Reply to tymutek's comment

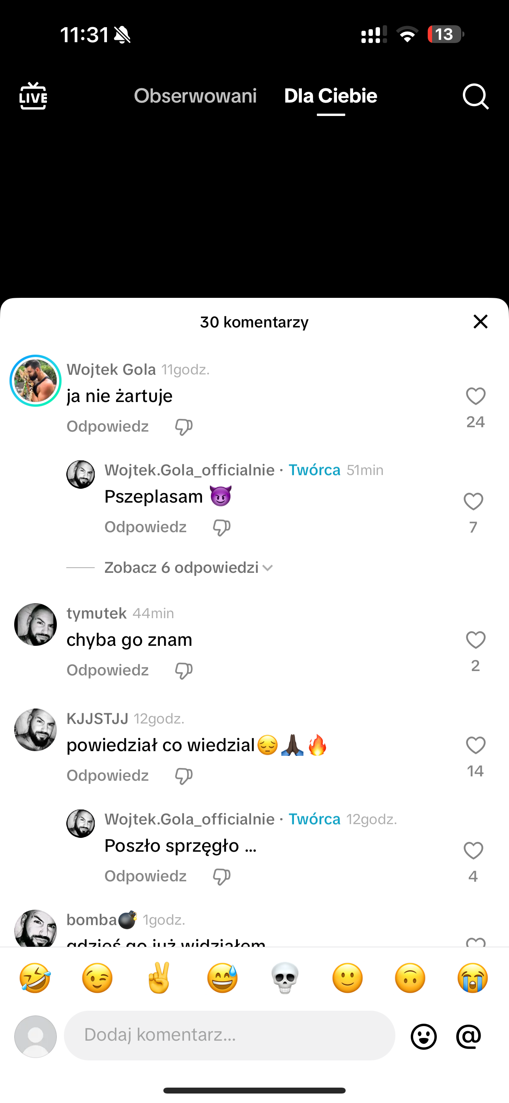coord(108,670)
